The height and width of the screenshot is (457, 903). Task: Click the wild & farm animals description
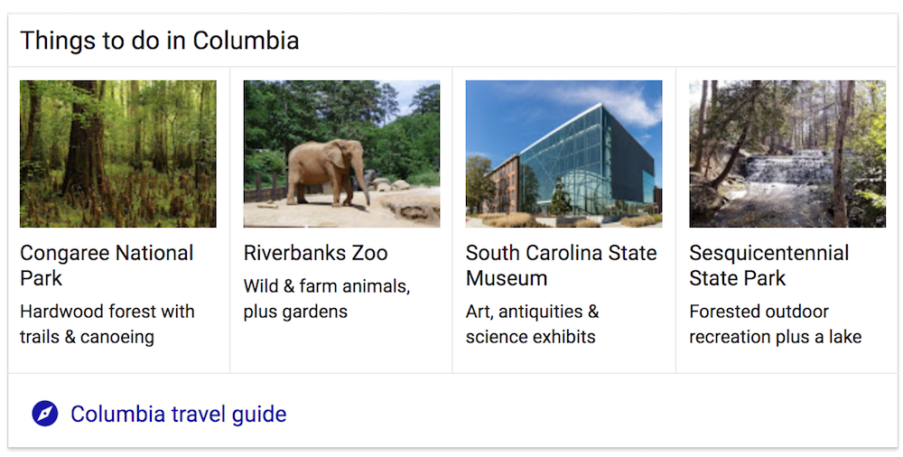pos(326,299)
